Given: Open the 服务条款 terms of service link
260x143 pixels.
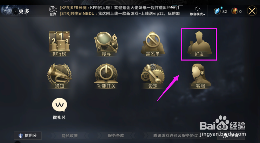Looking at the screenshot, I should point(116,136).
